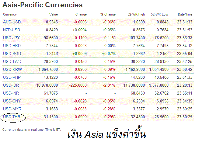
Task: Open the USD-SGD currency link
Action: tap(12, 54)
